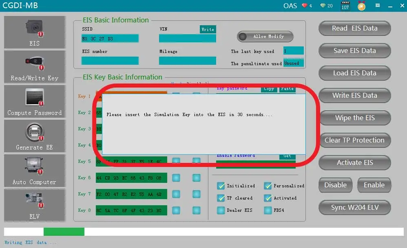Click the Please insert Simulation Key message
This screenshot has width=407, height=248.
tap(189, 114)
